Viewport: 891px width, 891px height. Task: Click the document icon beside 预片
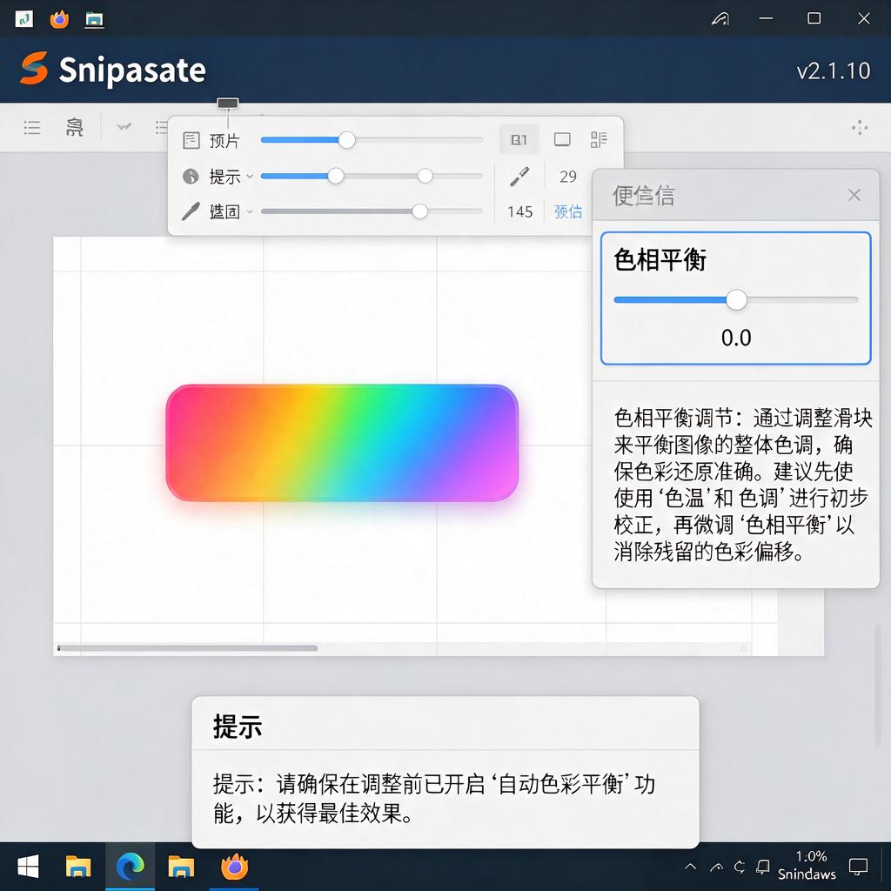tap(191, 140)
